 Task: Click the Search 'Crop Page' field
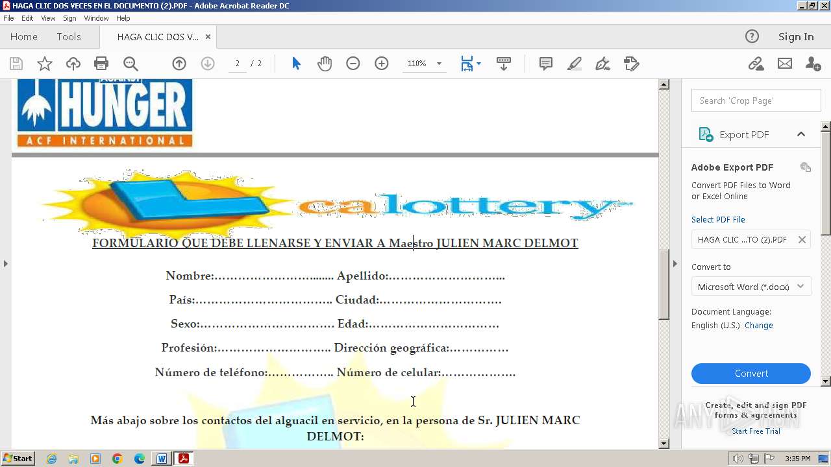[756, 101]
